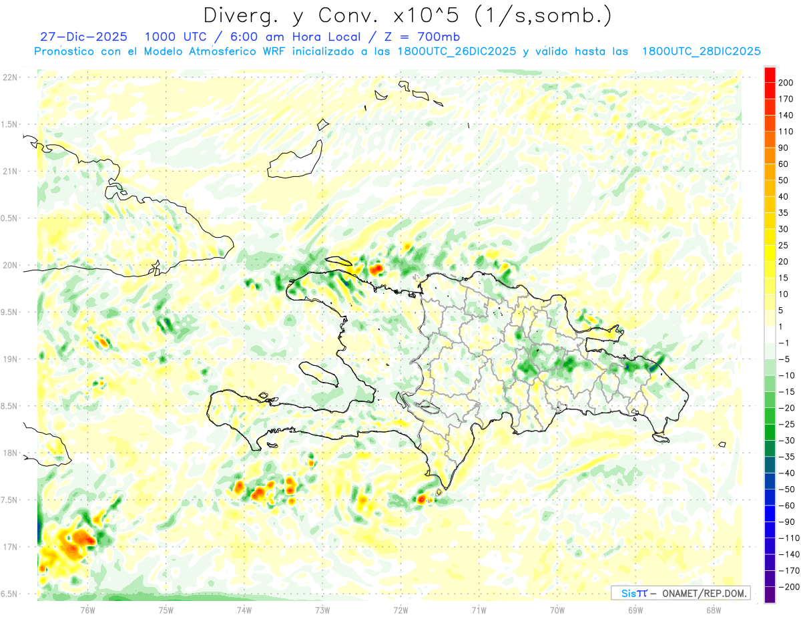Click the 20N latitude label

pos(9,265)
